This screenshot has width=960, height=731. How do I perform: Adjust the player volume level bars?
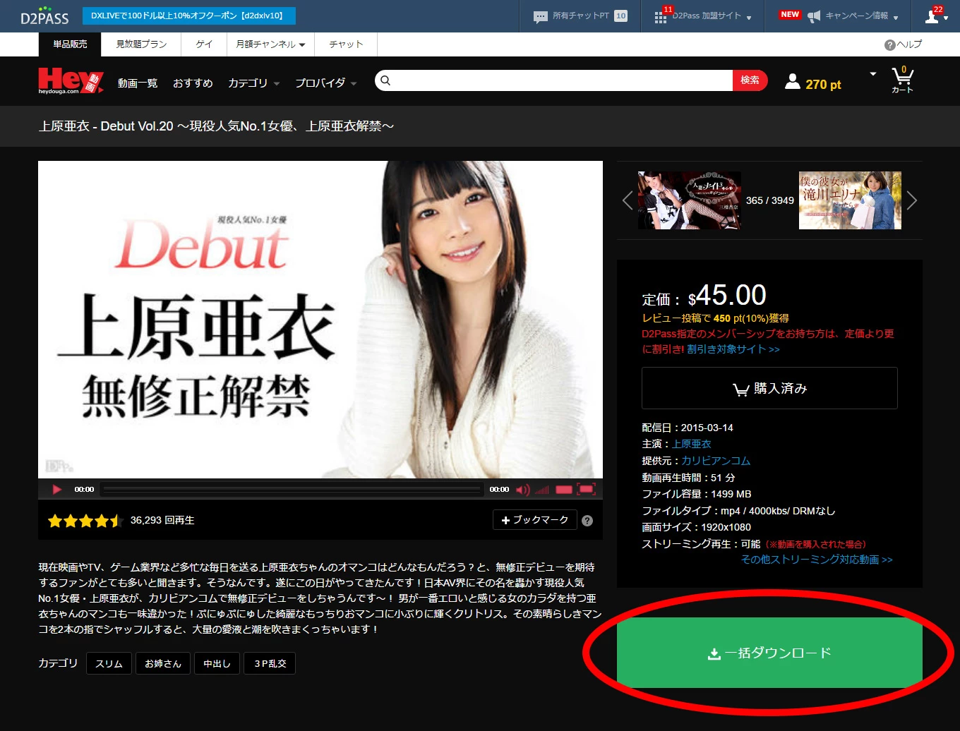[541, 490]
